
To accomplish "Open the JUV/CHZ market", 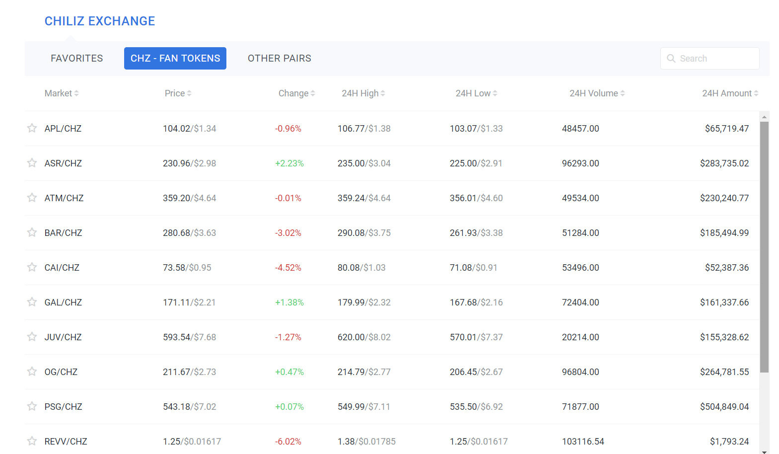I will tap(63, 337).
